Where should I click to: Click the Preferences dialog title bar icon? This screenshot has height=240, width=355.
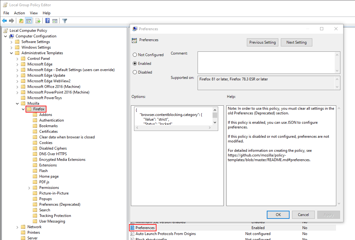(135, 29)
